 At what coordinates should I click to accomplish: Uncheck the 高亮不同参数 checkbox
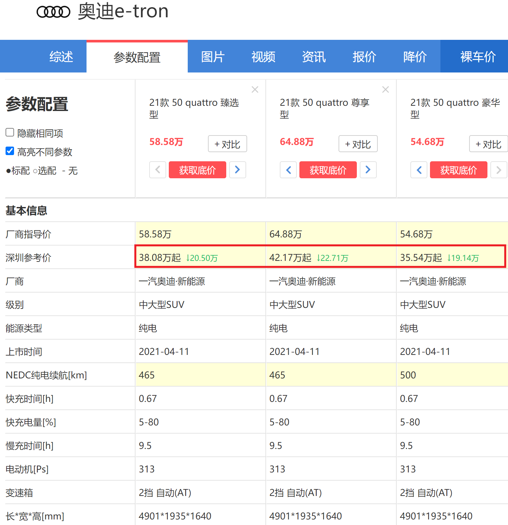[10, 151]
